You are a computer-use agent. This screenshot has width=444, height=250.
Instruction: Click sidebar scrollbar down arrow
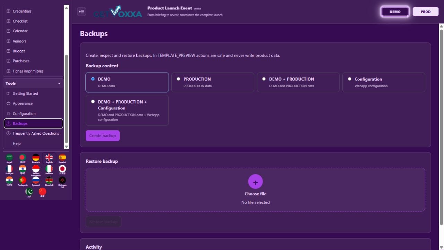67,147
